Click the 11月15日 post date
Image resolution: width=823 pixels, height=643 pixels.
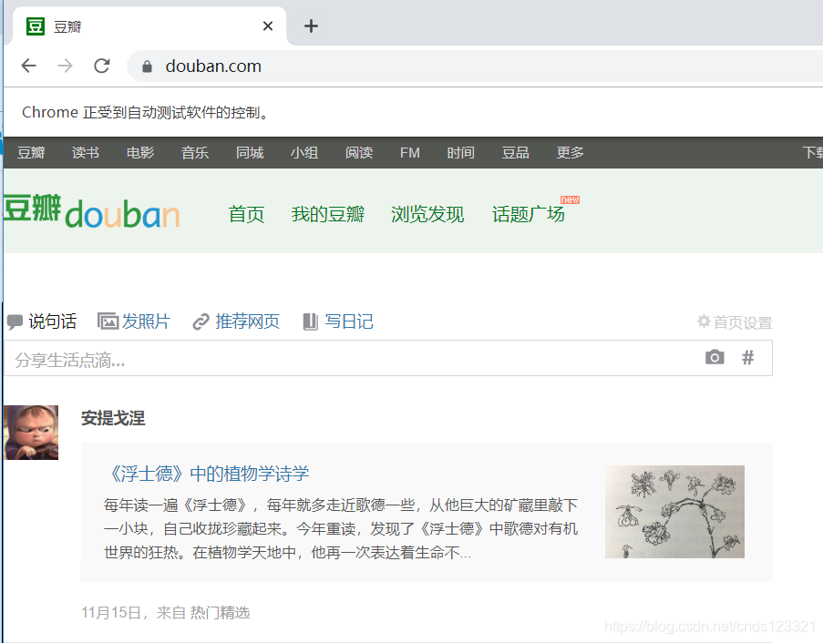111,613
